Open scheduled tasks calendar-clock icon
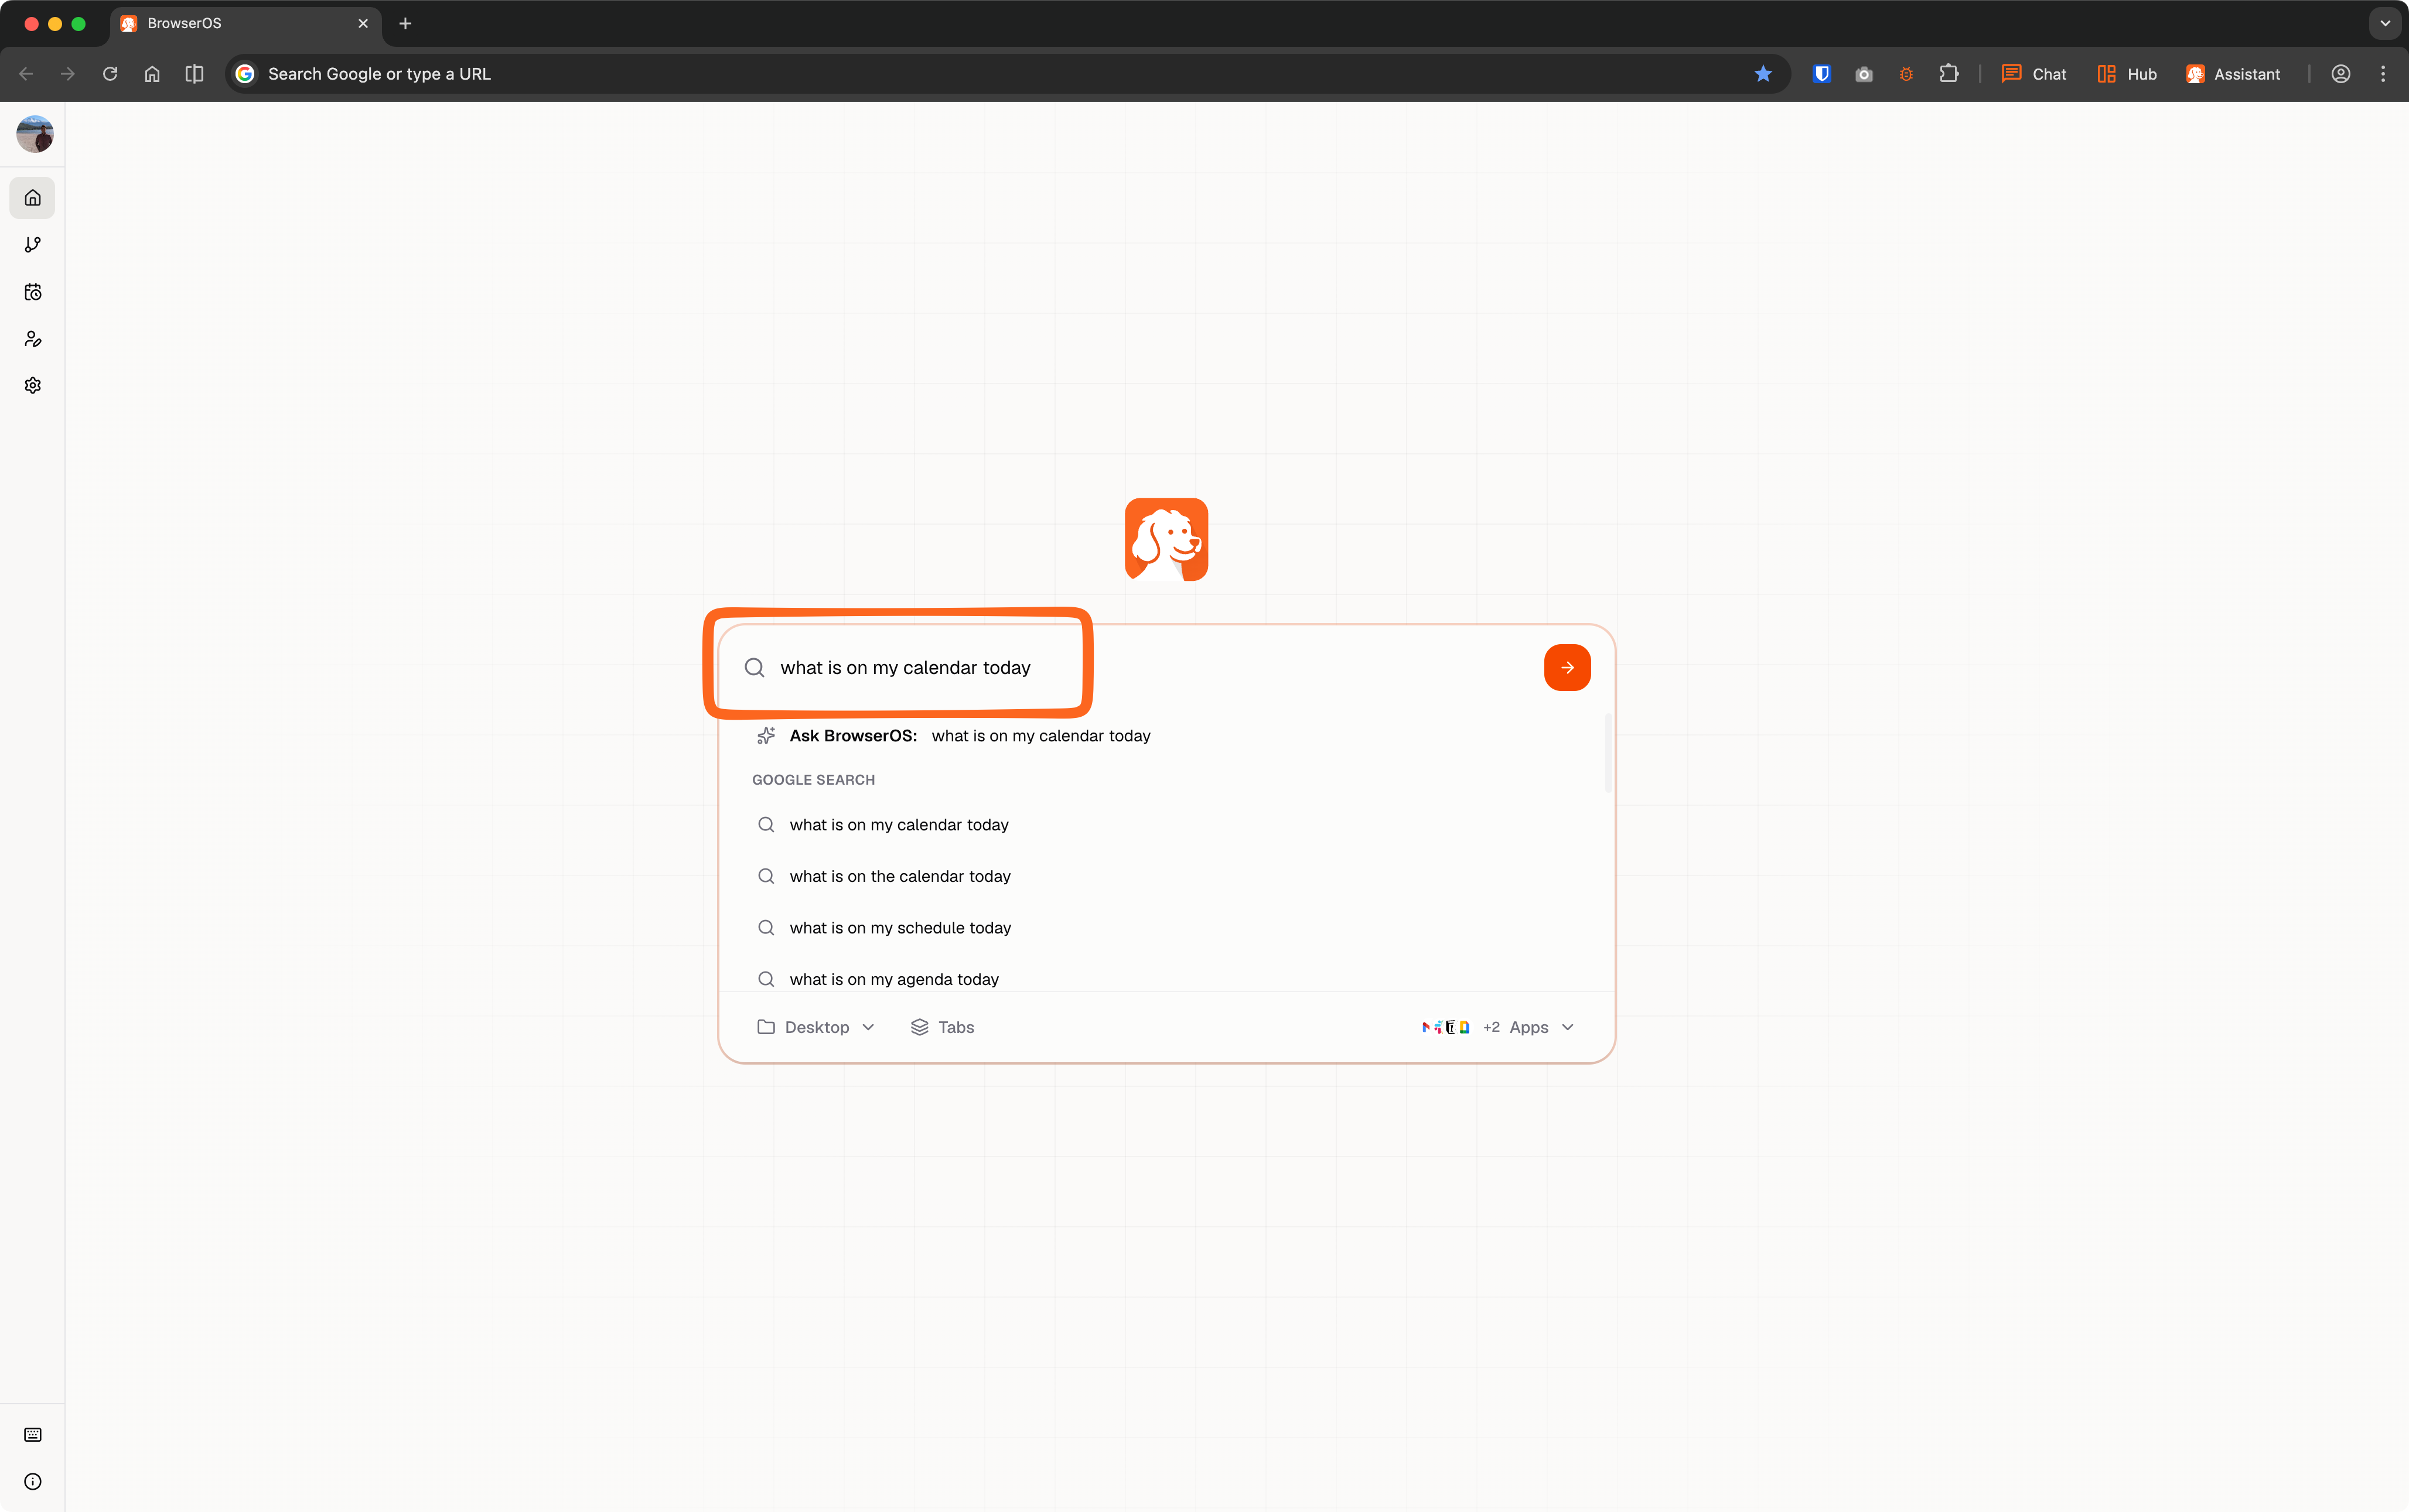The width and height of the screenshot is (2409, 1512). click(x=33, y=292)
